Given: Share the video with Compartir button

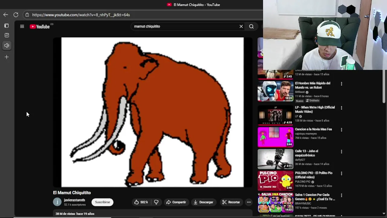Looking at the screenshot, I should coord(176,202).
